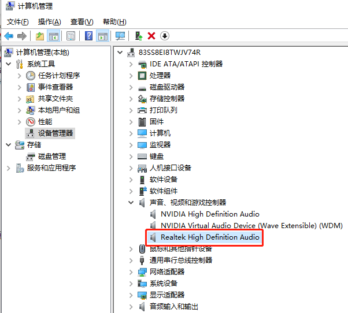Toggle the show/hide action pane button
The image size is (348, 313).
(102, 36)
